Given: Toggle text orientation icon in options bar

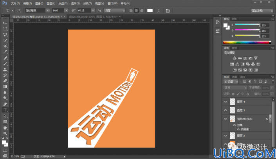Looking at the screenshot, I should 19,11.
